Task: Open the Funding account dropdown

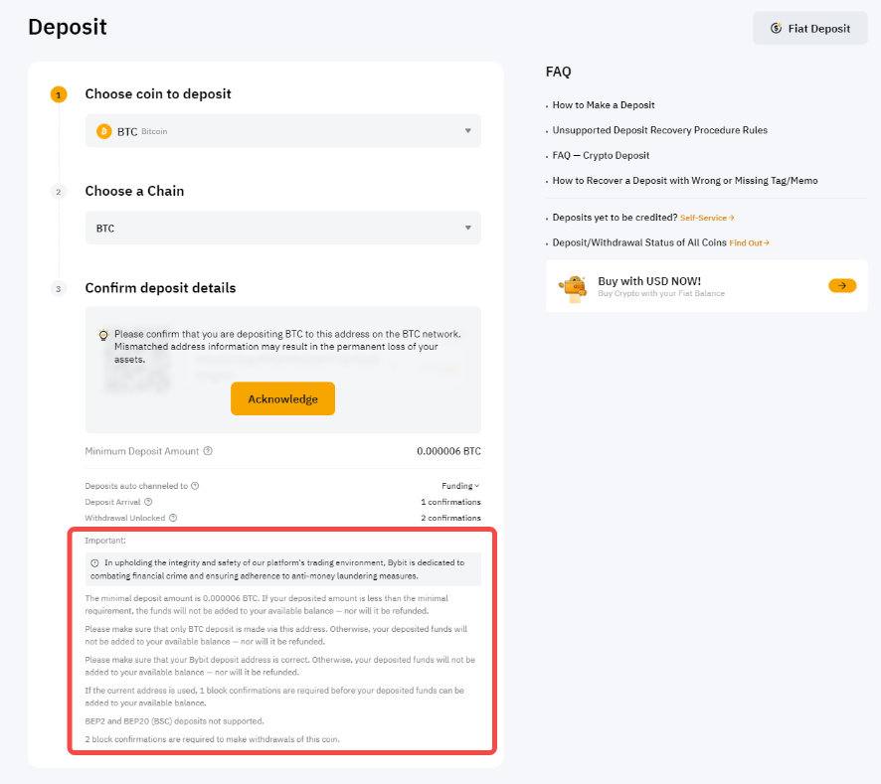Action: pos(461,486)
